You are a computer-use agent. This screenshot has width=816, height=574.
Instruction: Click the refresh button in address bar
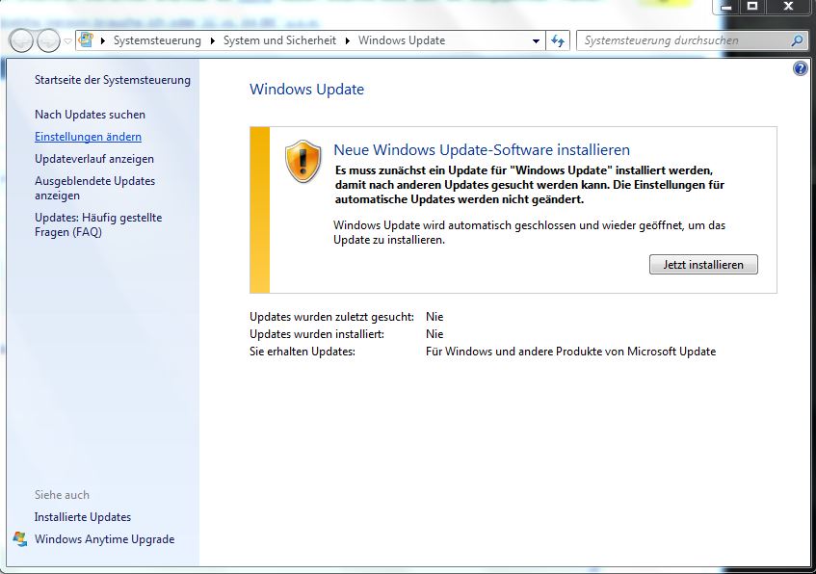click(x=558, y=40)
